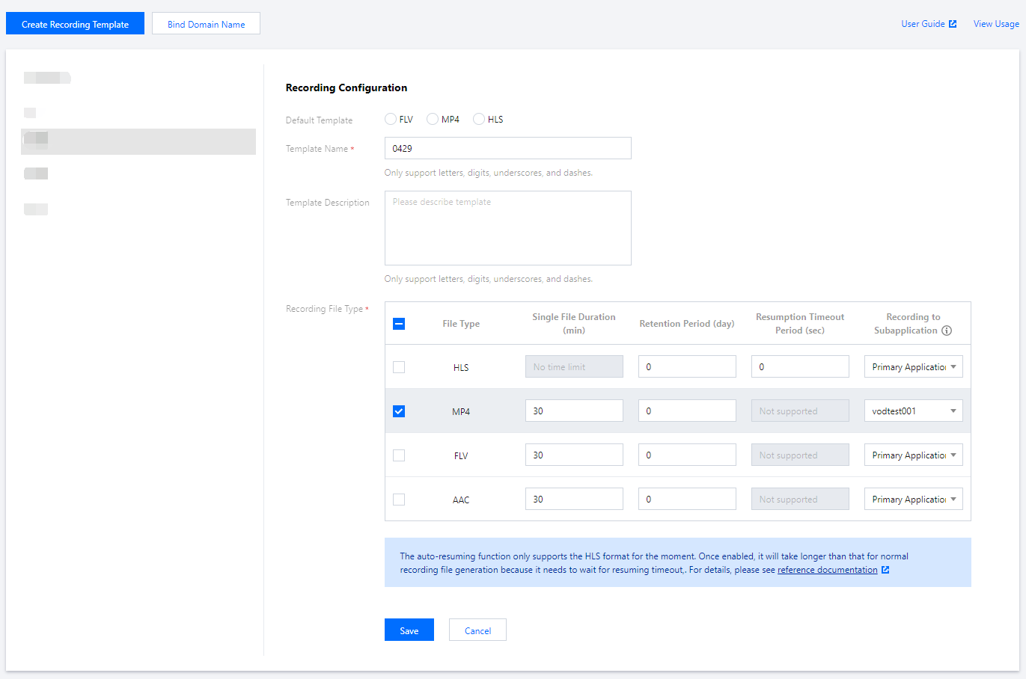Click AAC Retention Period input
The width and height of the screenshot is (1026, 679).
point(687,499)
